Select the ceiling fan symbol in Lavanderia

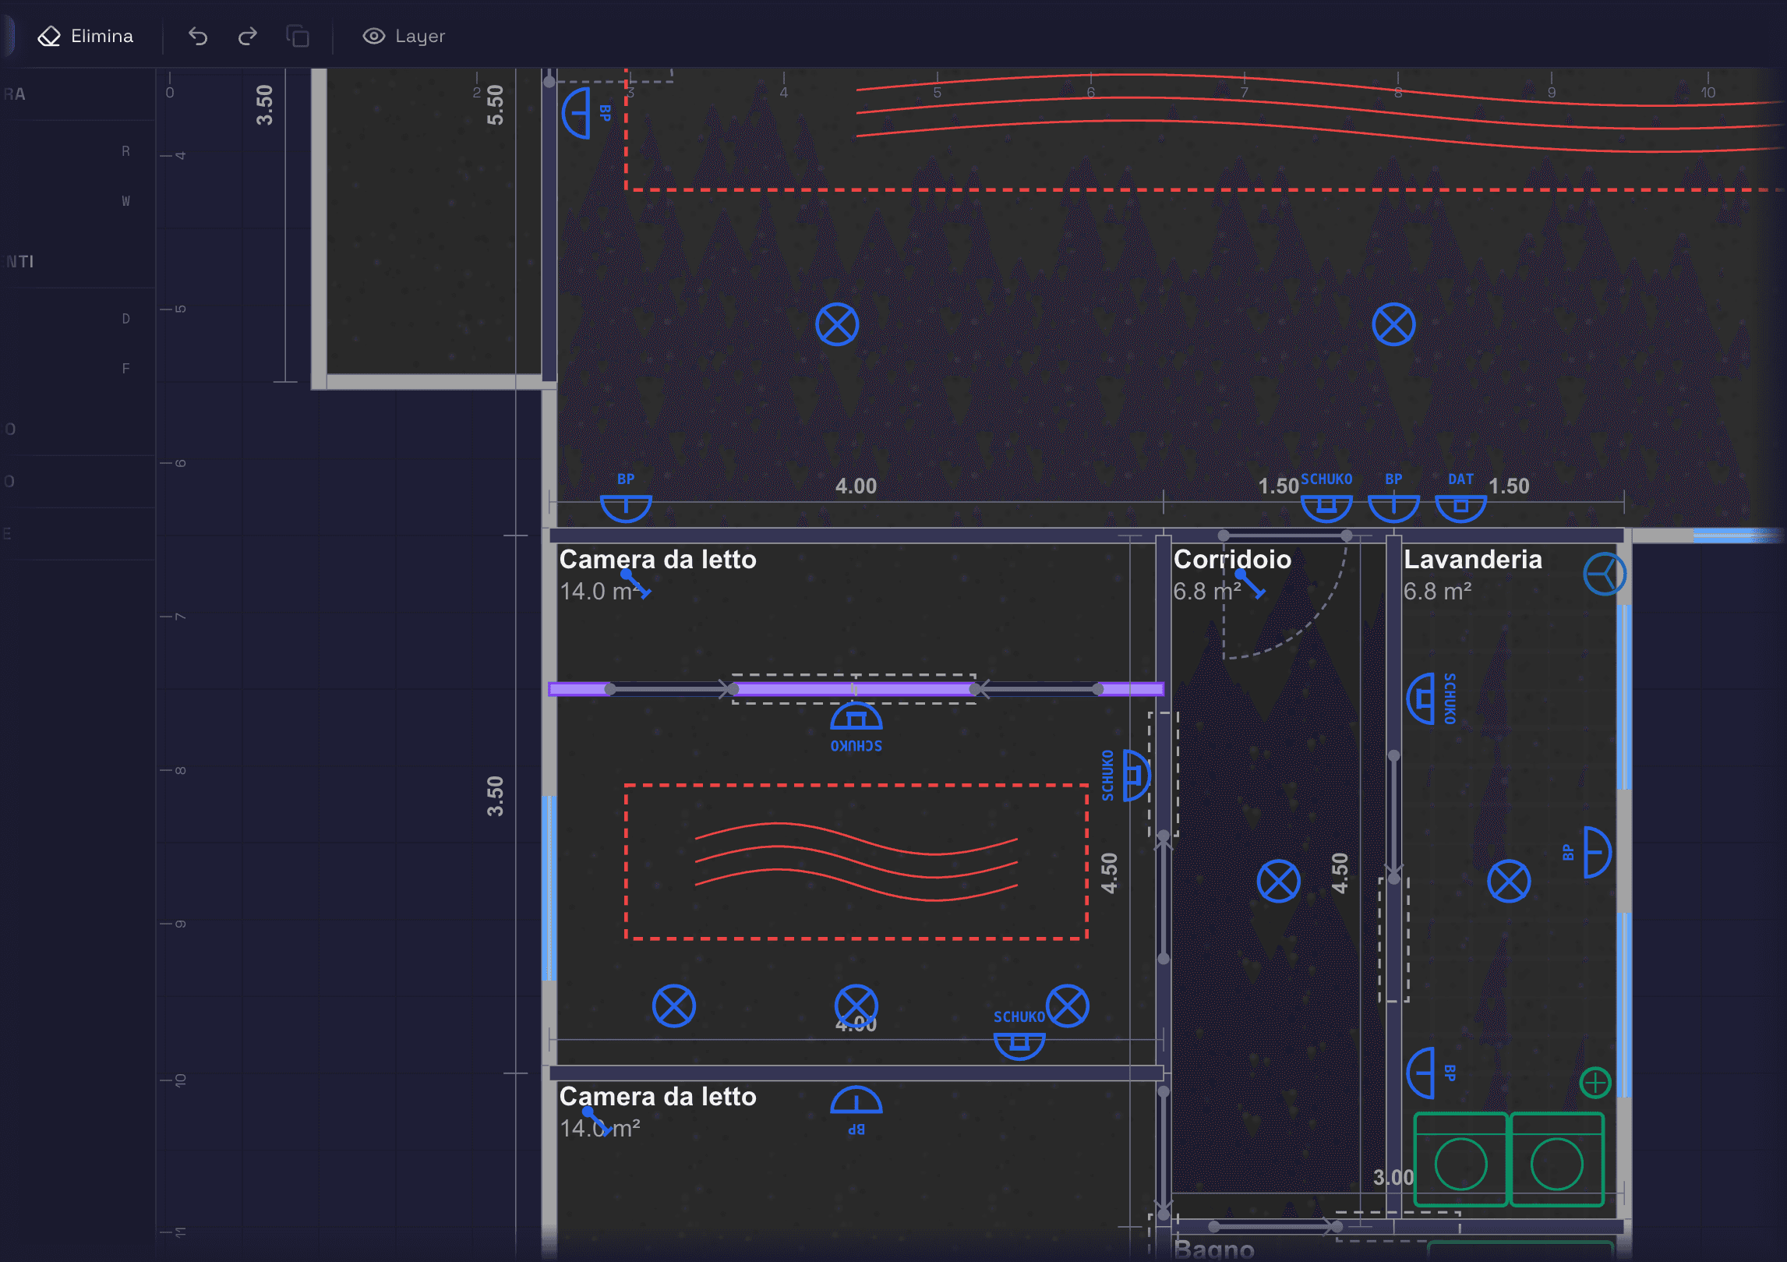click(1604, 575)
